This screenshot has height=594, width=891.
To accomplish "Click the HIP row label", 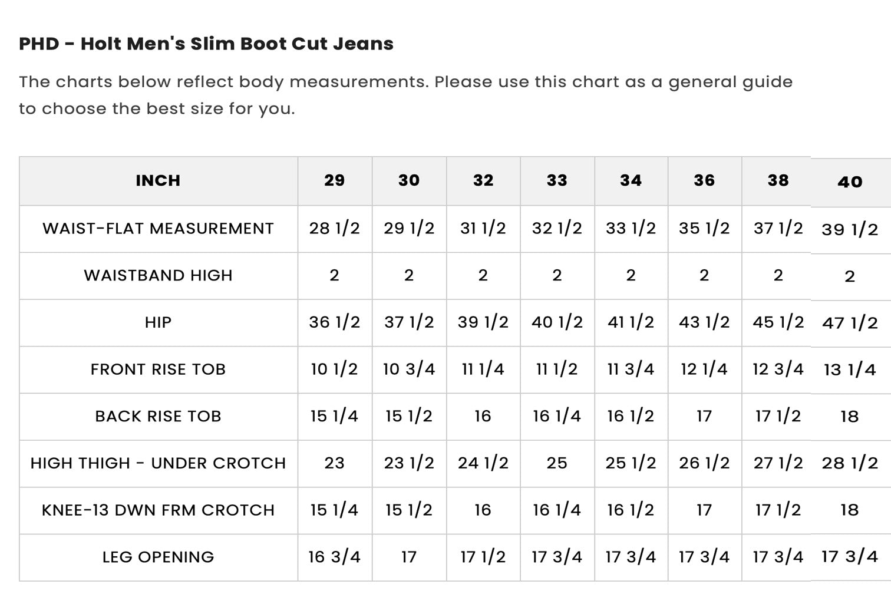I will (x=158, y=323).
